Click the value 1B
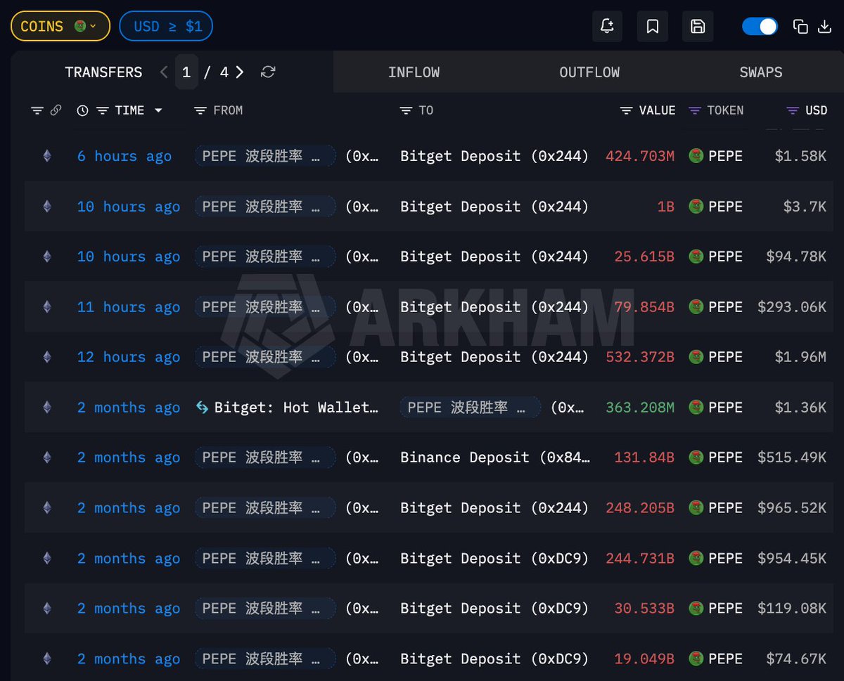844x681 pixels. pyautogui.click(x=665, y=207)
